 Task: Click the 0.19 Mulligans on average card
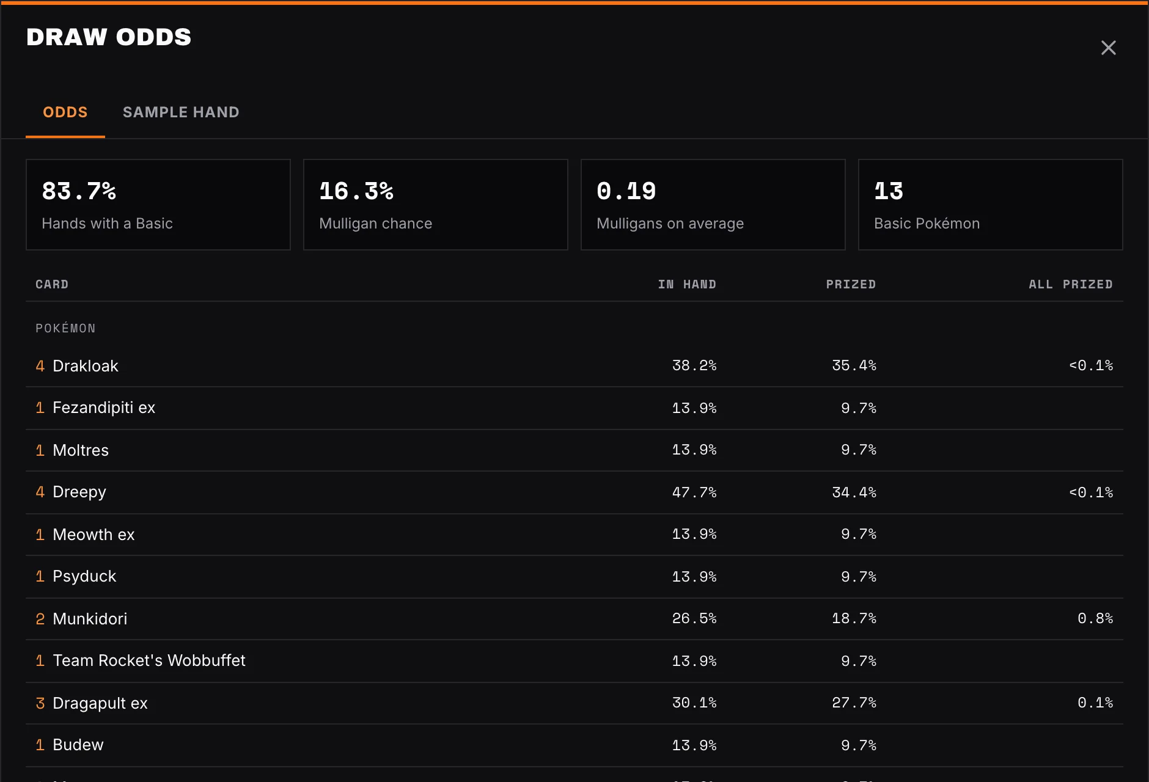click(713, 205)
